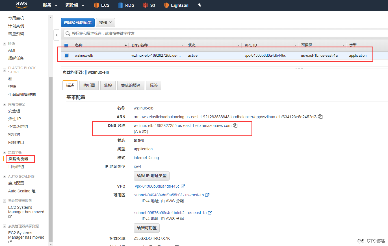Screen dimensions: 388x246
Task: Open 弹性 IP in sidebar
Action: pos(14,119)
